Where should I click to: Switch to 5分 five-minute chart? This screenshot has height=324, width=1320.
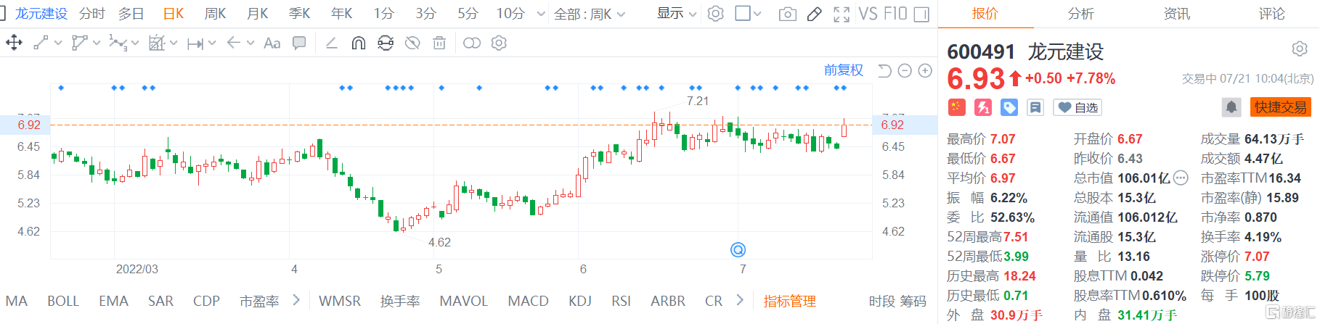click(x=468, y=14)
